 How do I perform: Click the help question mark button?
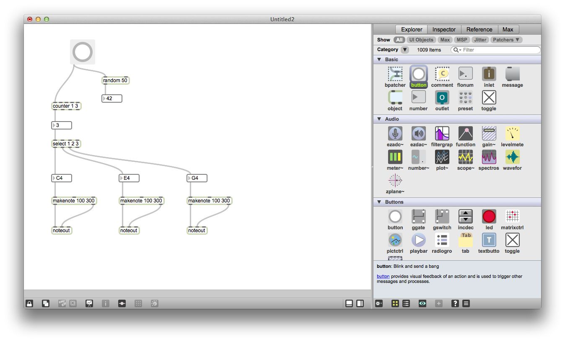coord(455,303)
